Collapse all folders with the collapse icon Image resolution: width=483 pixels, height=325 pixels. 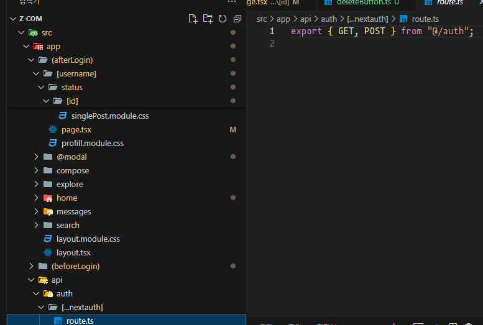(x=237, y=19)
